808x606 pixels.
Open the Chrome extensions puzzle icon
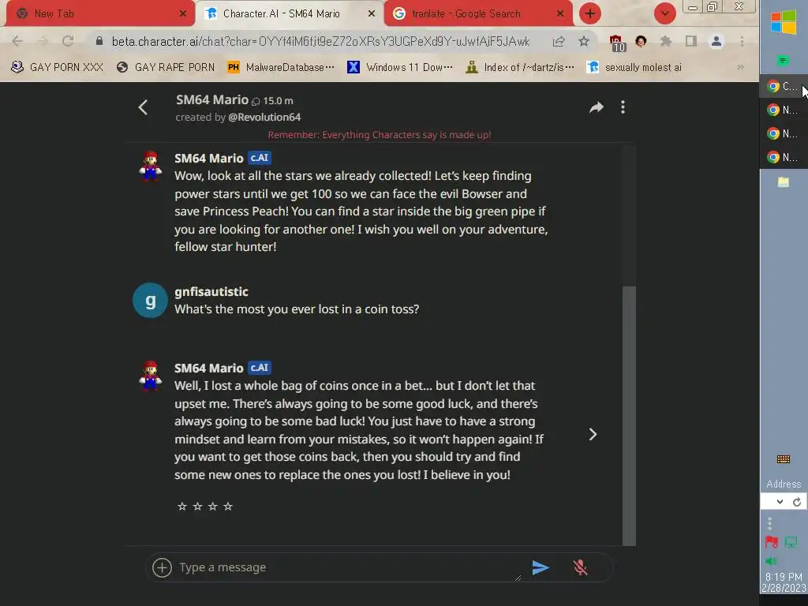(666, 41)
